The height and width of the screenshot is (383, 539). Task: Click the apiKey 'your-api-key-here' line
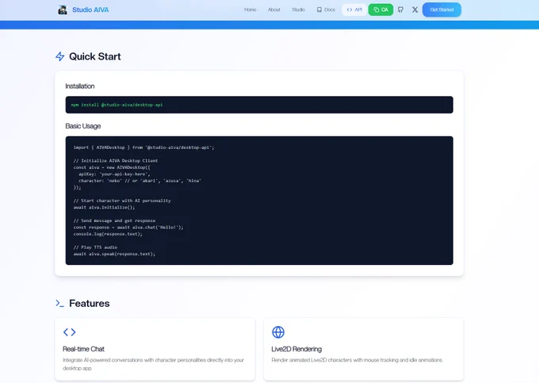(114, 174)
